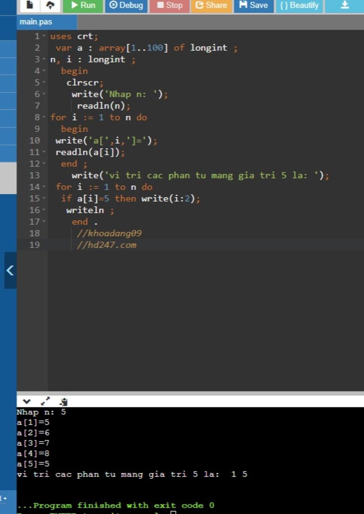Click the 'readln(n);' statement

point(103,106)
